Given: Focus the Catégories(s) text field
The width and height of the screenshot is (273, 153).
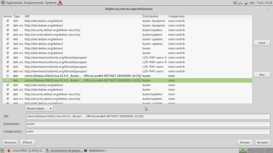Looking at the screenshot, I should click(x=148, y=132).
